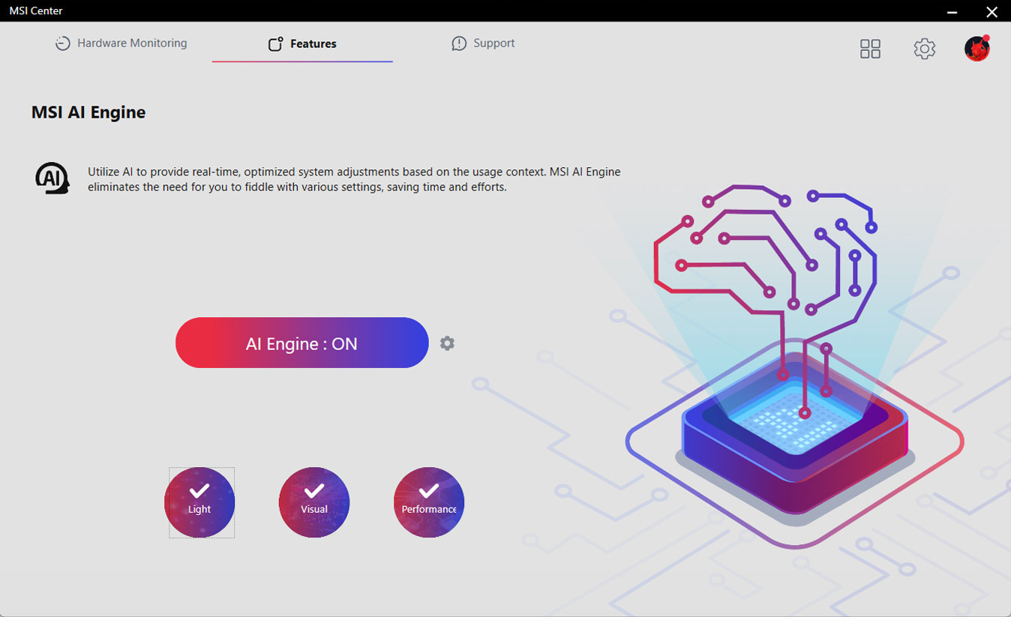Open AI Engine settings with the small gear

coord(446,343)
